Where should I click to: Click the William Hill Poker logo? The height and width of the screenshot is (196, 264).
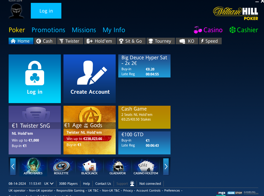(x=236, y=14)
